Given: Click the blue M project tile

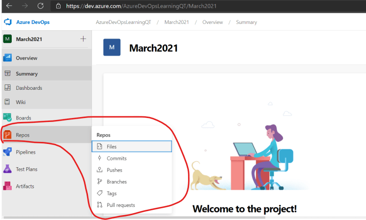Looking at the screenshot, I should click(x=112, y=47).
